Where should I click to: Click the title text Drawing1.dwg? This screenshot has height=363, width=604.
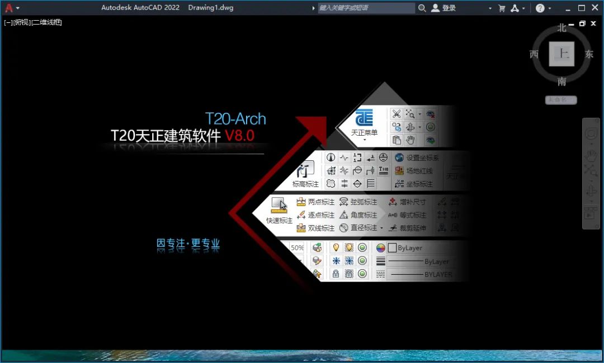tap(211, 8)
